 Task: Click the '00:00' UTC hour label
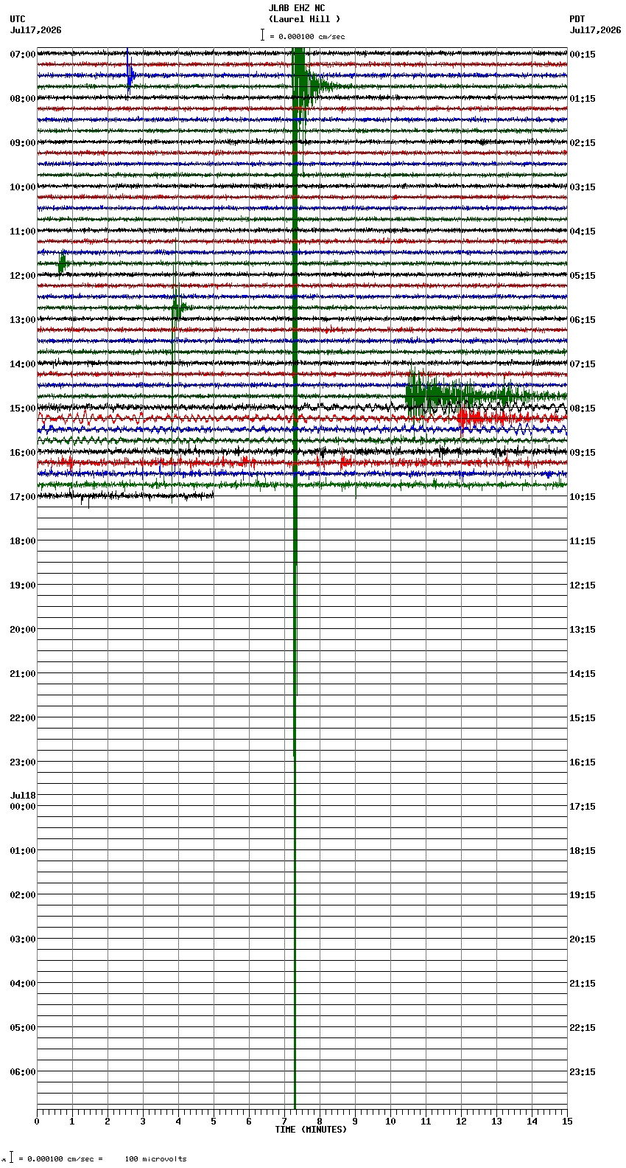pyautogui.click(x=23, y=807)
